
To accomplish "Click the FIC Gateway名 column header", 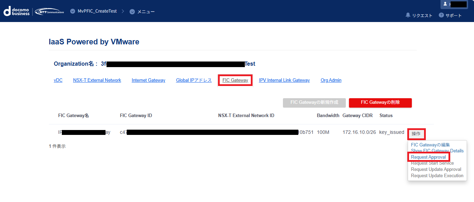I will coord(74,116).
